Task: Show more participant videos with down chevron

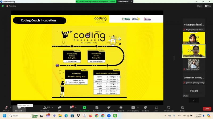Action: pyautogui.click(x=194, y=100)
